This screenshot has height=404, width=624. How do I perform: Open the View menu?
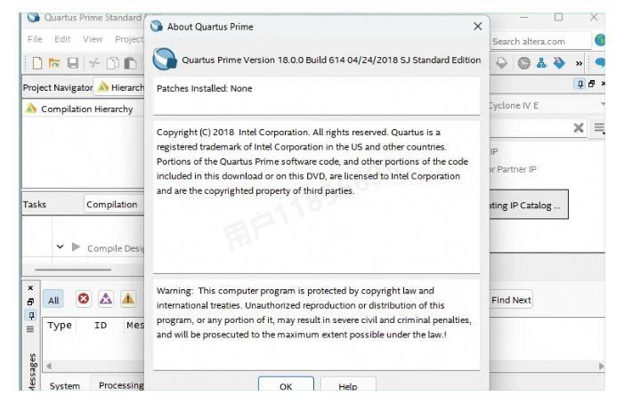tap(93, 39)
